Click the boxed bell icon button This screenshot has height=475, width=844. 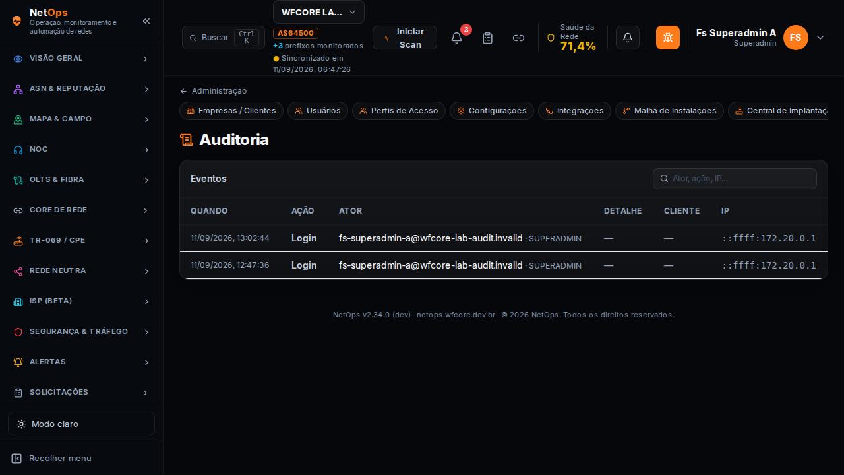pos(628,38)
